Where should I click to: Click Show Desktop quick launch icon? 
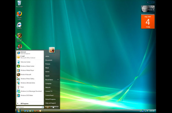[x=25, y=111]
